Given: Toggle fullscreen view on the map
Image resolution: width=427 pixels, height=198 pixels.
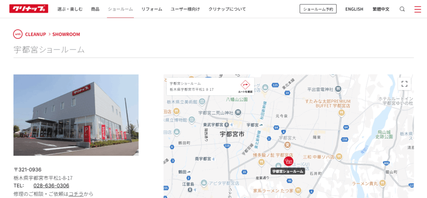Looking at the screenshot, I should (404, 84).
